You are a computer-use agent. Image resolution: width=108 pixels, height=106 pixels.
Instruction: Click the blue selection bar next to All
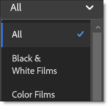[x=2, y=35]
